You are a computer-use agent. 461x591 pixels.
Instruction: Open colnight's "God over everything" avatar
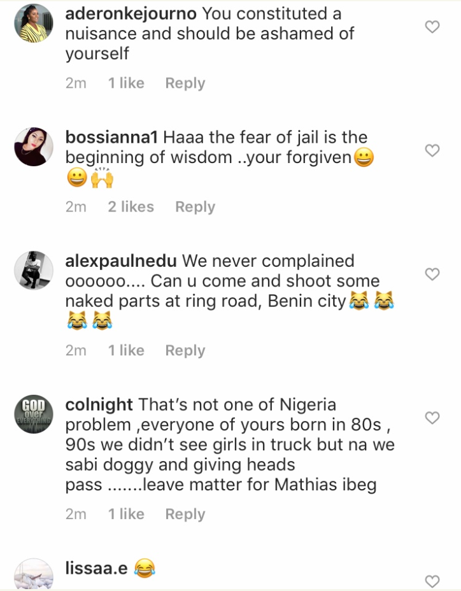tap(33, 415)
